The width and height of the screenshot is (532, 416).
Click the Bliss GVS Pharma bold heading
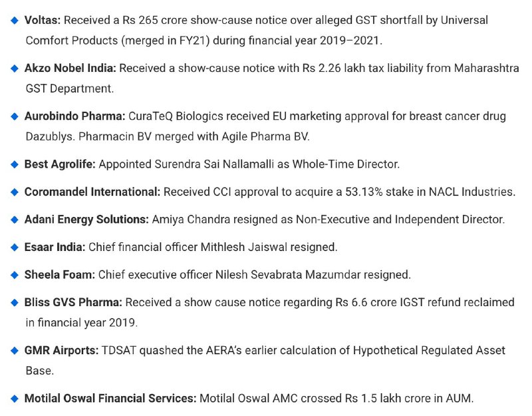[73, 302]
